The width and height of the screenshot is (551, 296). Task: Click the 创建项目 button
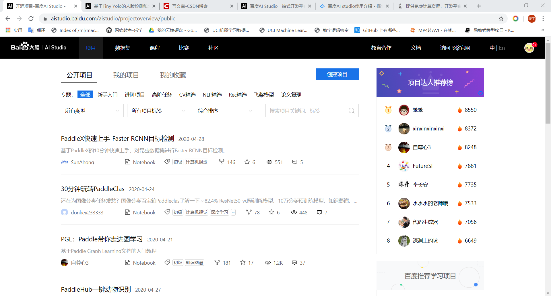(x=337, y=74)
